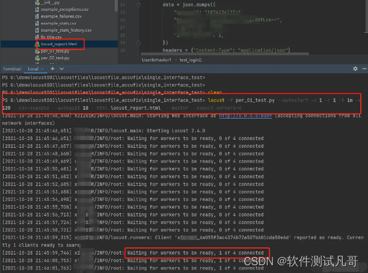Viewport: 368px width, 273px height.
Task: Click the example_exceptions.csv file icon
Action: [37, 10]
